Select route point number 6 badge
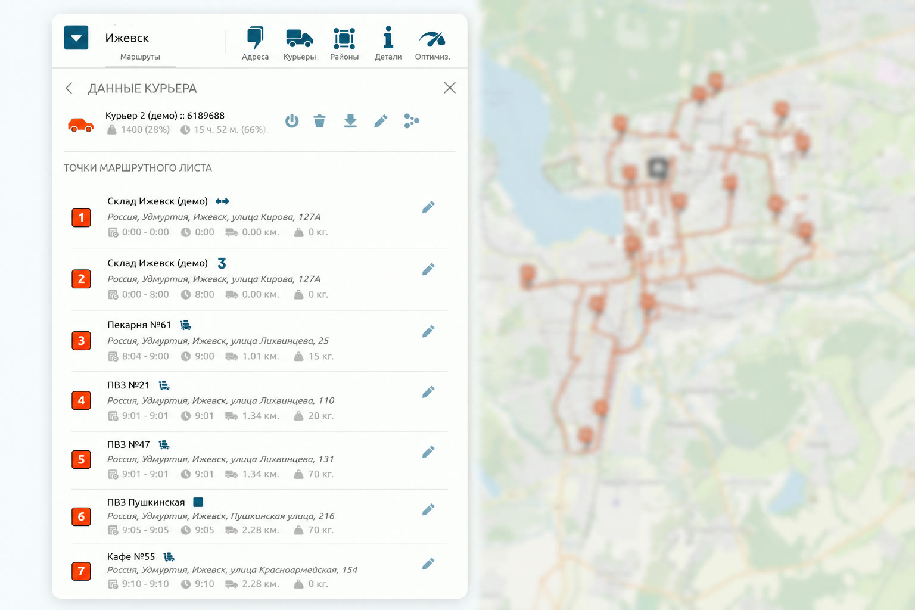This screenshot has width=915, height=610. (x=82, y=516)
